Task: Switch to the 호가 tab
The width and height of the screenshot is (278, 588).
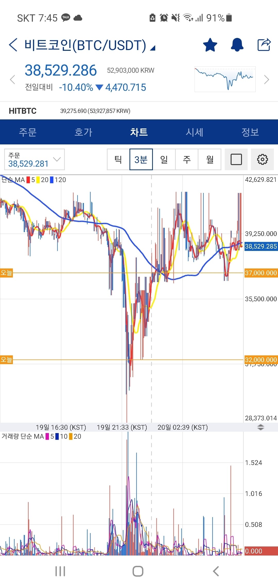Action: 83,132
